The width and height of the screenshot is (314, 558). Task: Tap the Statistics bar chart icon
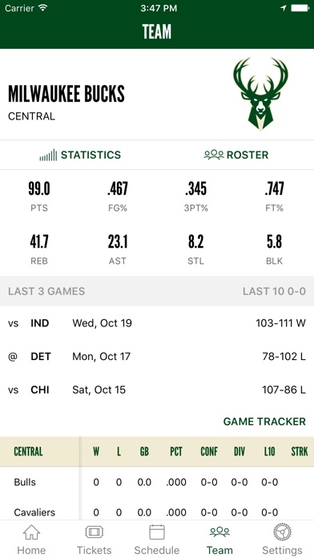tap(48, 156)
